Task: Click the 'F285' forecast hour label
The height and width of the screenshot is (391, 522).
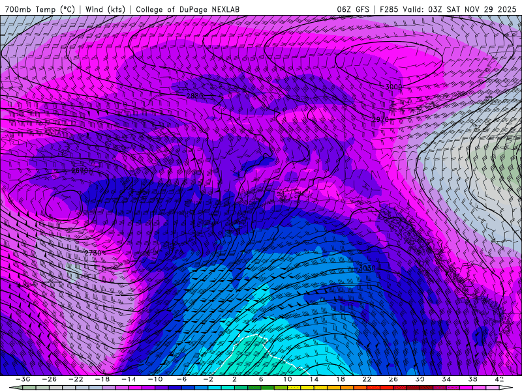Action: click(x=389, y=9)
